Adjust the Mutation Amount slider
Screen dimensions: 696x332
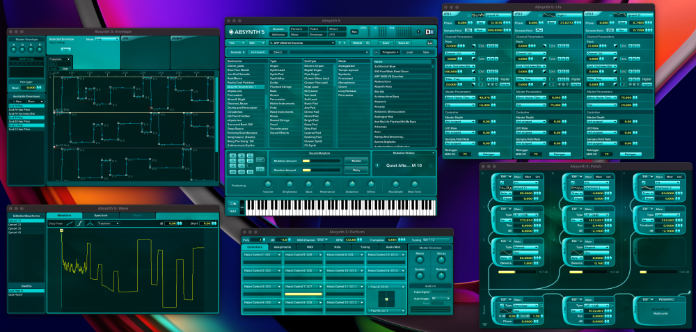322,161
